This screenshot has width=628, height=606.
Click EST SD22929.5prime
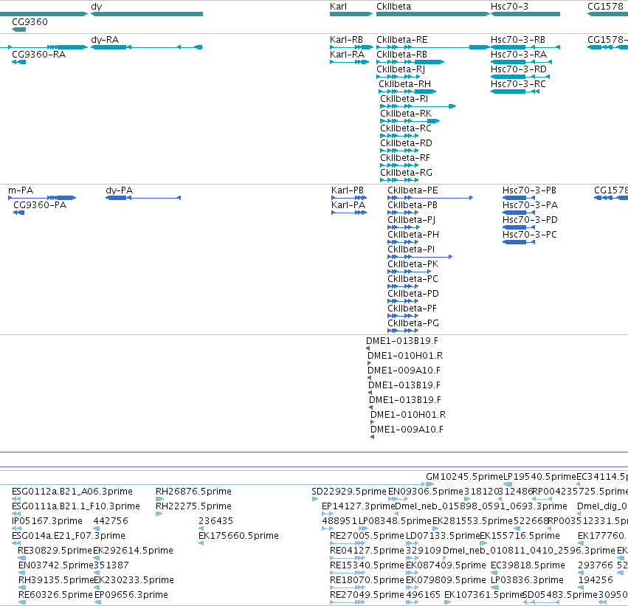pyautogui.click(x=315, y=499)
